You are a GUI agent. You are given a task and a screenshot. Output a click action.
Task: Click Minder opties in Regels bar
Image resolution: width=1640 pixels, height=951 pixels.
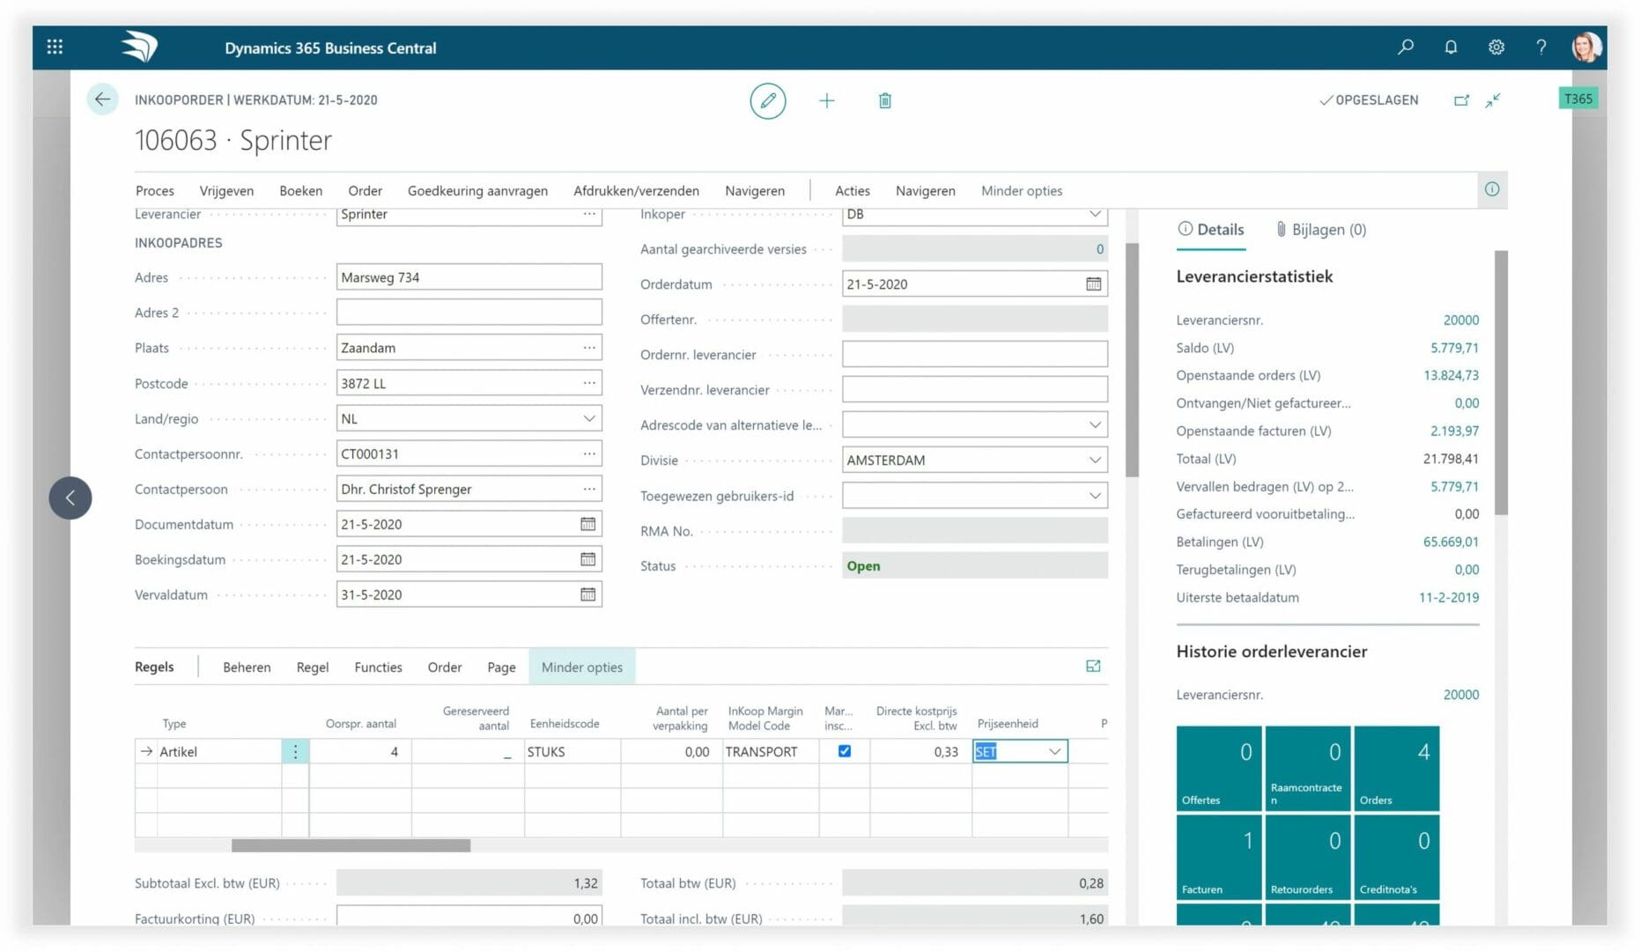[x=581, y=667]
